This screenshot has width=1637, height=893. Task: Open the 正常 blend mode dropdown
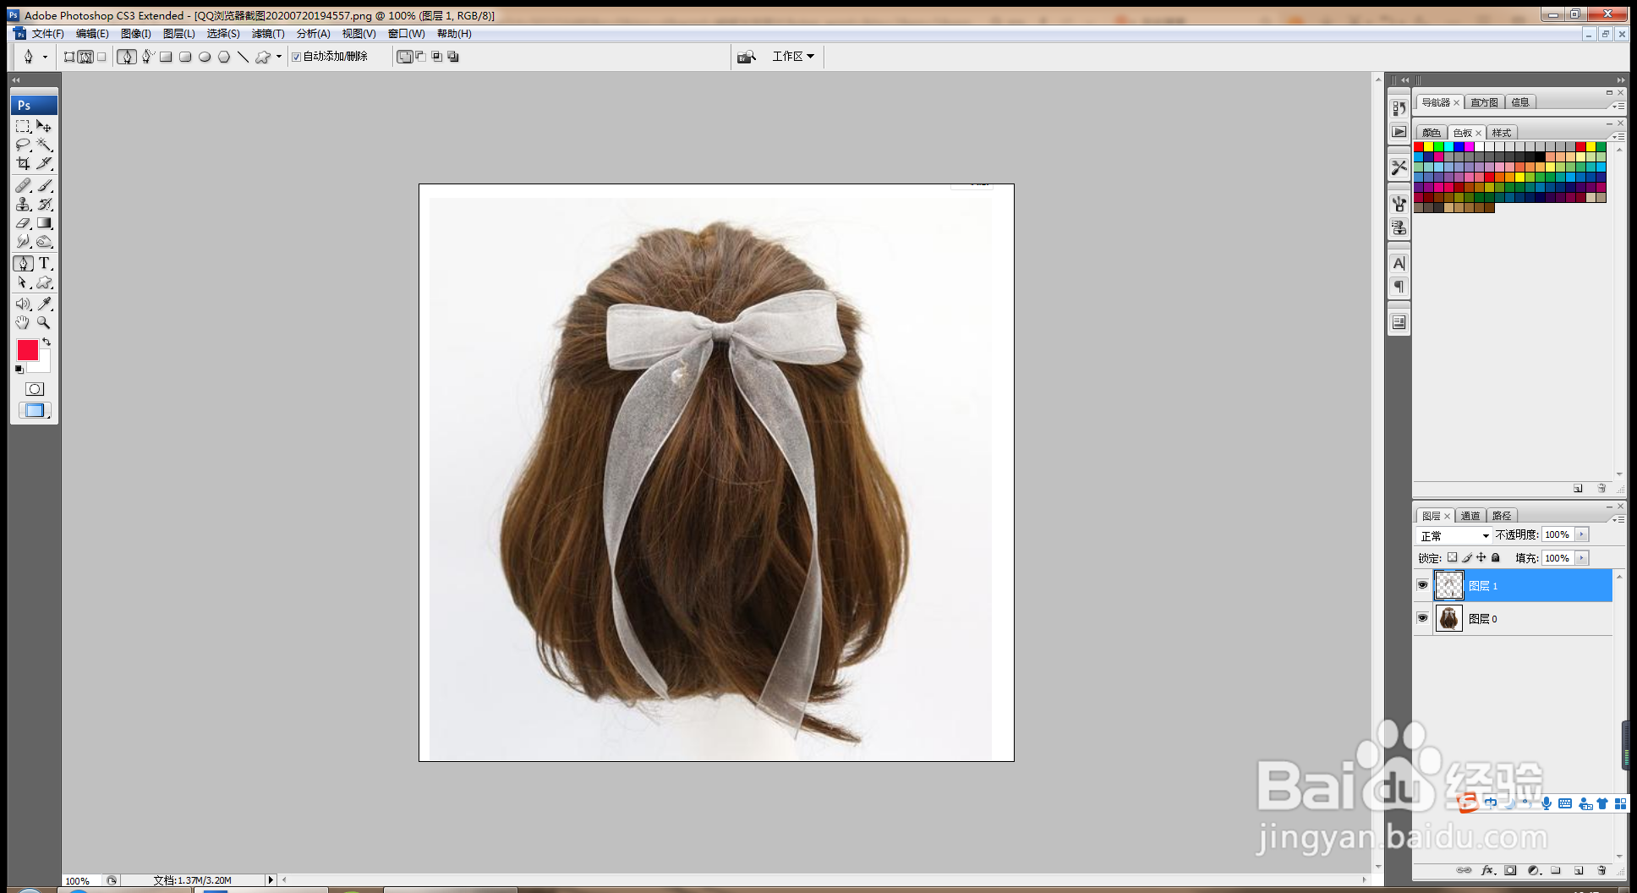[x=1454, y=535]
